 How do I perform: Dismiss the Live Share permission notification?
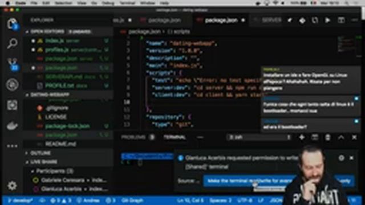(351, 158)
